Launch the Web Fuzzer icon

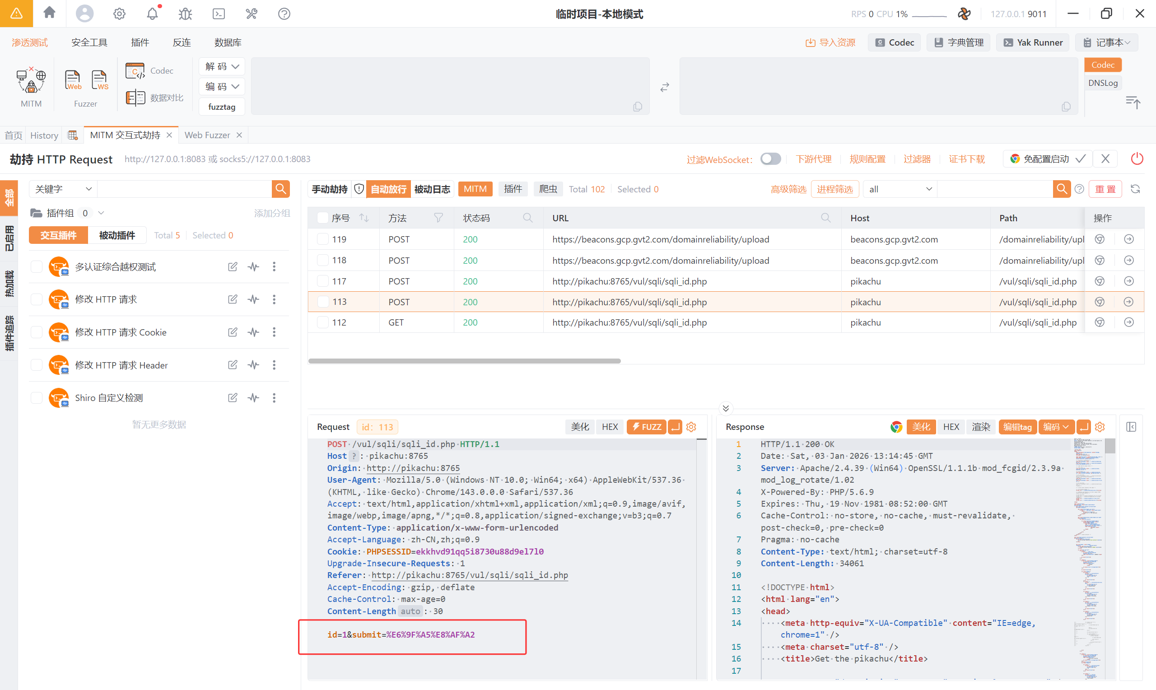pos(73,80)
